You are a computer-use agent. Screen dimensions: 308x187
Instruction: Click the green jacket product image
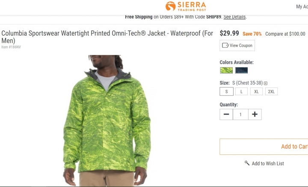(x=107, y=121)
